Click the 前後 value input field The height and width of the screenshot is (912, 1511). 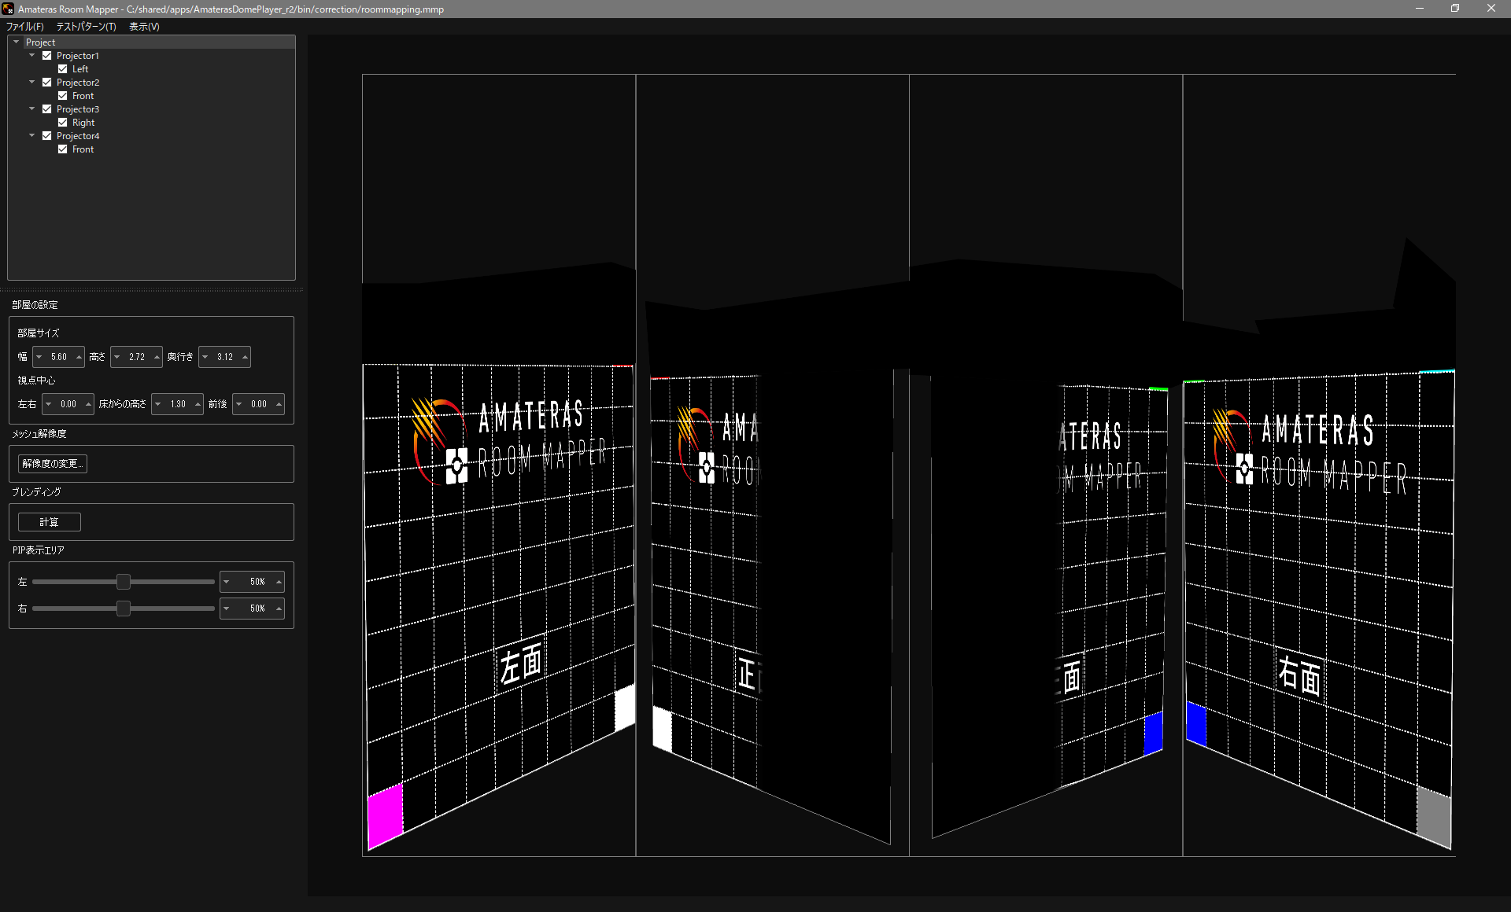[x=259, y=404]
